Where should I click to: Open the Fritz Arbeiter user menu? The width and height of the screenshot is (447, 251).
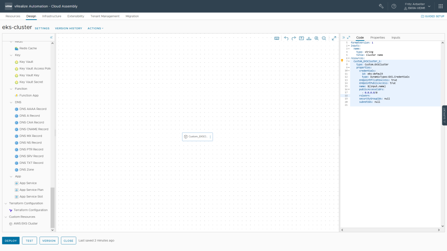[x=416, y=6]
